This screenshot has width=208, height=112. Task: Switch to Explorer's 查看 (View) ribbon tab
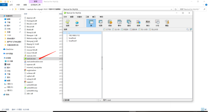click(25, 5)
